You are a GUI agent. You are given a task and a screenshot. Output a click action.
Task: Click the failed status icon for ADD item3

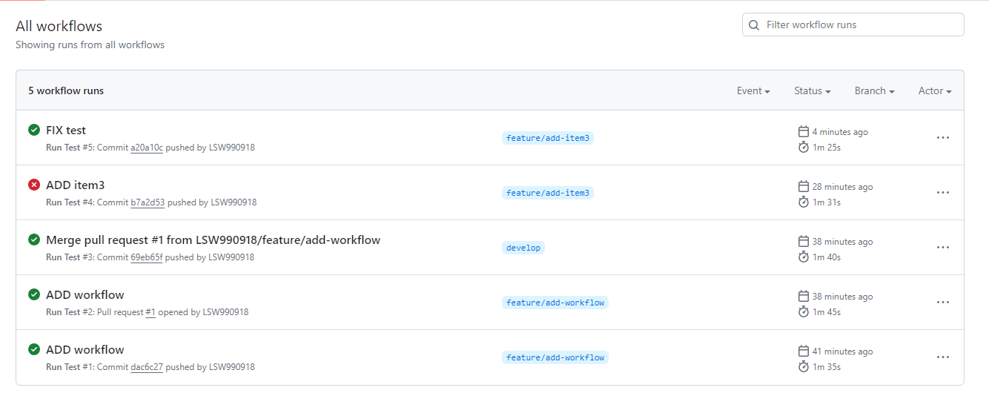34,185
